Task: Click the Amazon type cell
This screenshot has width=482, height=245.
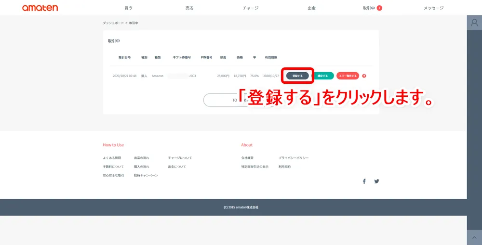Action: pyautogui.click(x=158, y=76)
